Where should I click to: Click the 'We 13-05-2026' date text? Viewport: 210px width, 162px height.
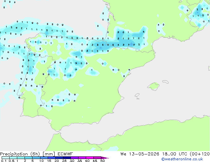coord(140,154)
